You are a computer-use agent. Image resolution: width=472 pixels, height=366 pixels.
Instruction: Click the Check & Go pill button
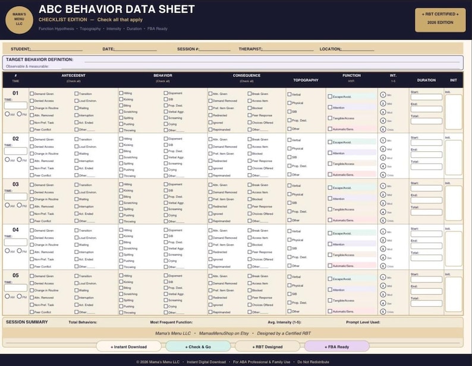pyautogui.click(x=198, y=346)
